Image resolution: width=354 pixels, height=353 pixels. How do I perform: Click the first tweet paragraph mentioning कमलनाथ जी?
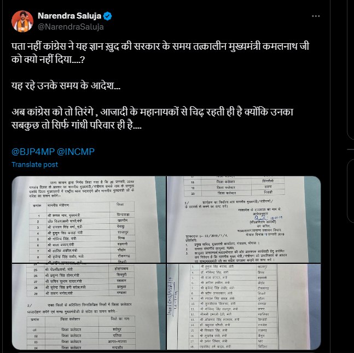point(160,53)
